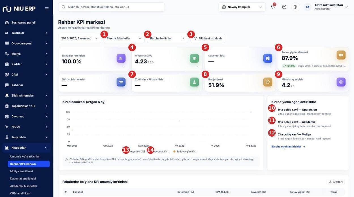This screenshot has height=197, width=354.
Task: Click the Talabalar retention card icon
Action: (121, 58)
